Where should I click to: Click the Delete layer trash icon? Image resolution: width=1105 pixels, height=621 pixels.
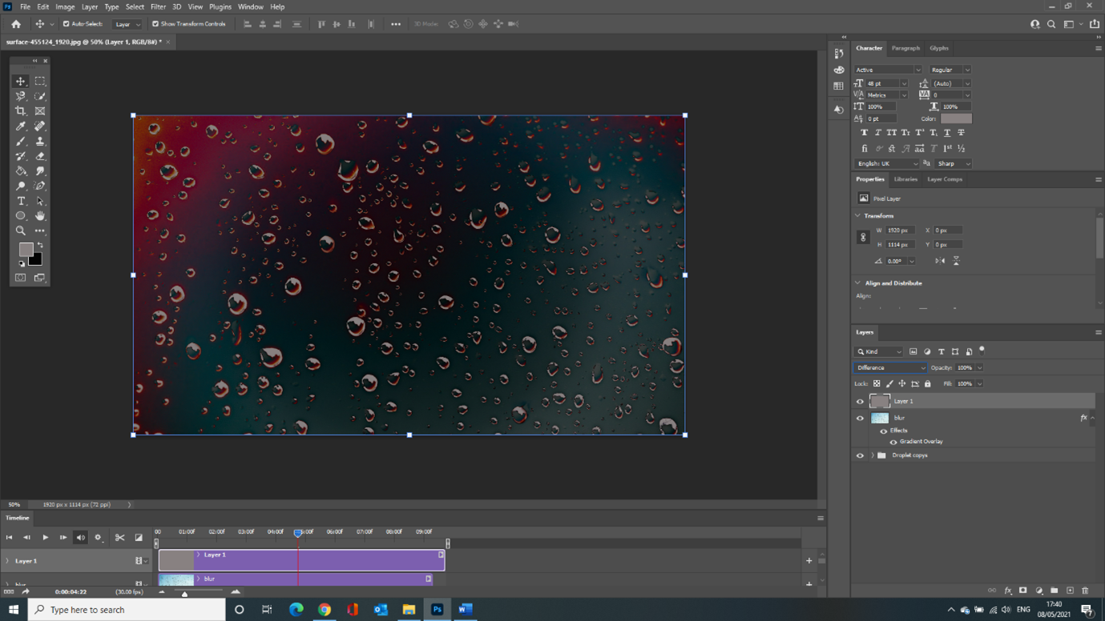point(1085,591)
